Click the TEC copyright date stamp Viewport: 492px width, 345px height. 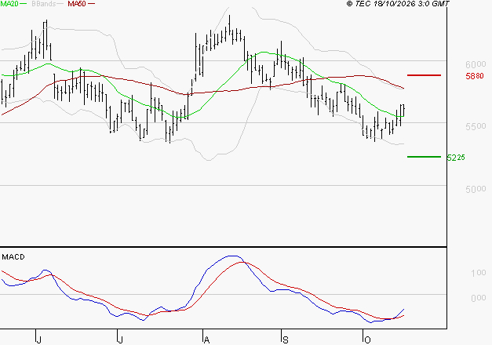[398, 4]
